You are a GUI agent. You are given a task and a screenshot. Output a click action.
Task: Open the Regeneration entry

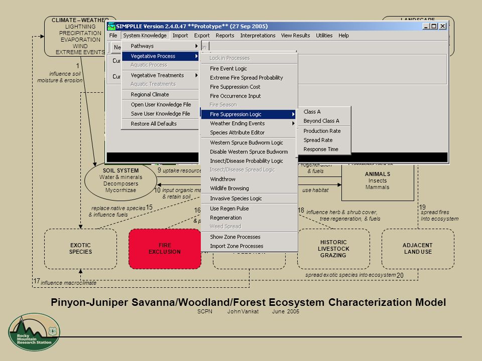coord(249,218)
